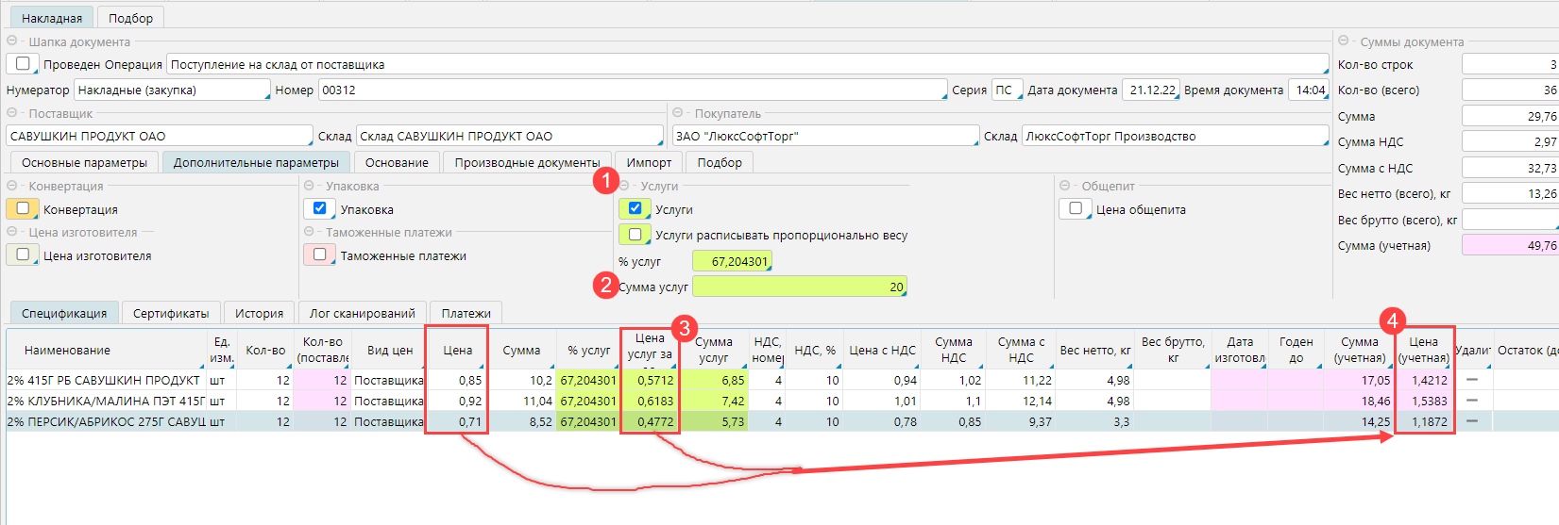The image size is (1559, 525).
Task: Collapse the Покупатель group
Action: (678, 113)
